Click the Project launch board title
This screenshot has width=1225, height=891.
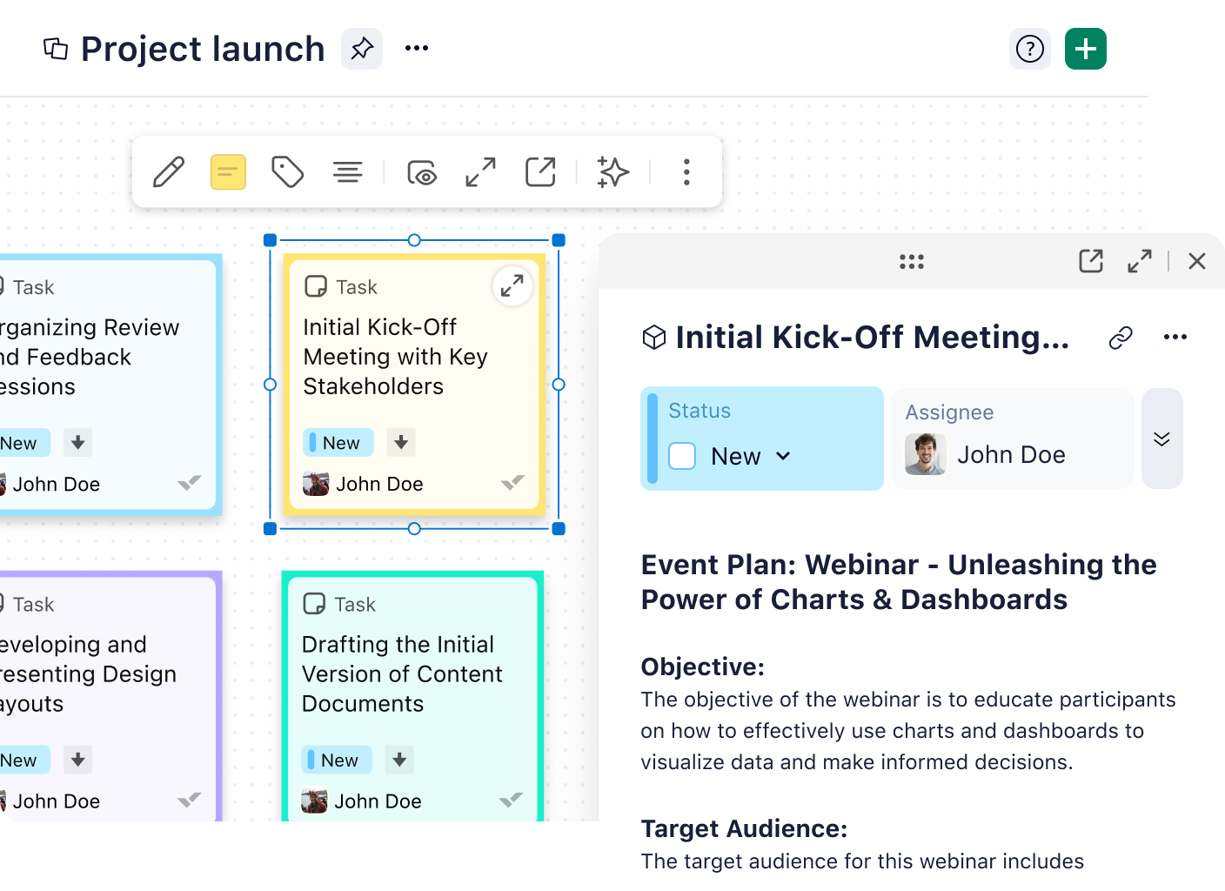[203, 49]
